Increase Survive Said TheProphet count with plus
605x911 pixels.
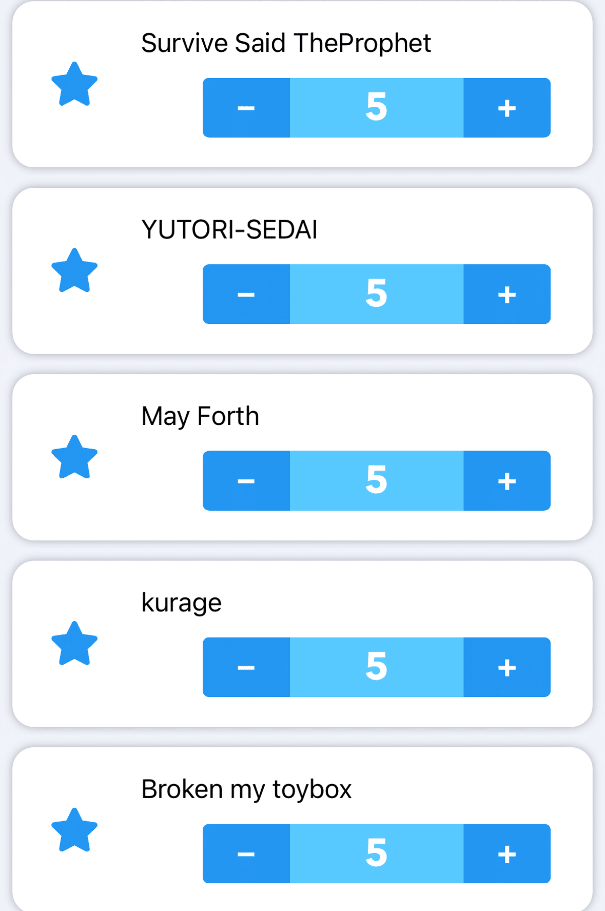[x=507, y=108]
